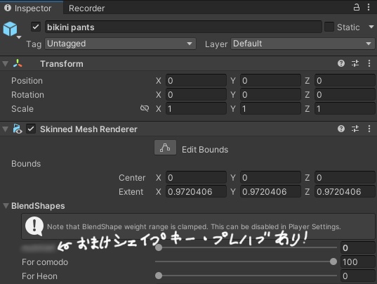Open the Default layer dropdown
The image size is (377, 284).
pos(303,44)
